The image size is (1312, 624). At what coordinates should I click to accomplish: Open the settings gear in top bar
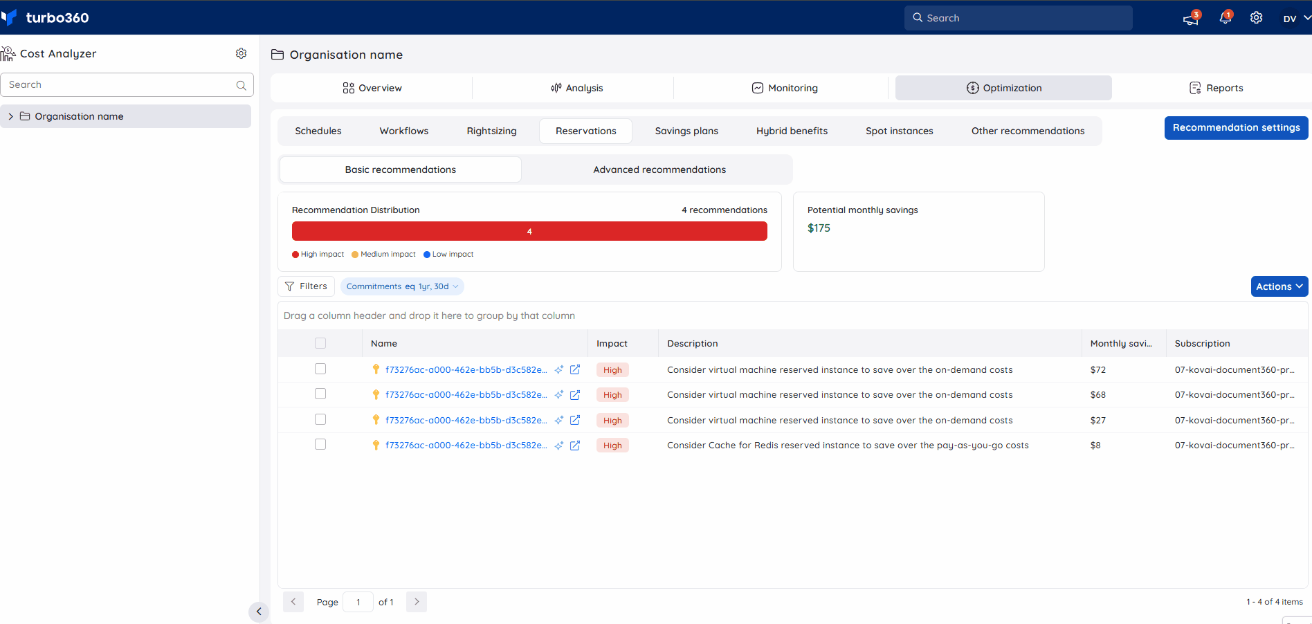click(1256, 18)
